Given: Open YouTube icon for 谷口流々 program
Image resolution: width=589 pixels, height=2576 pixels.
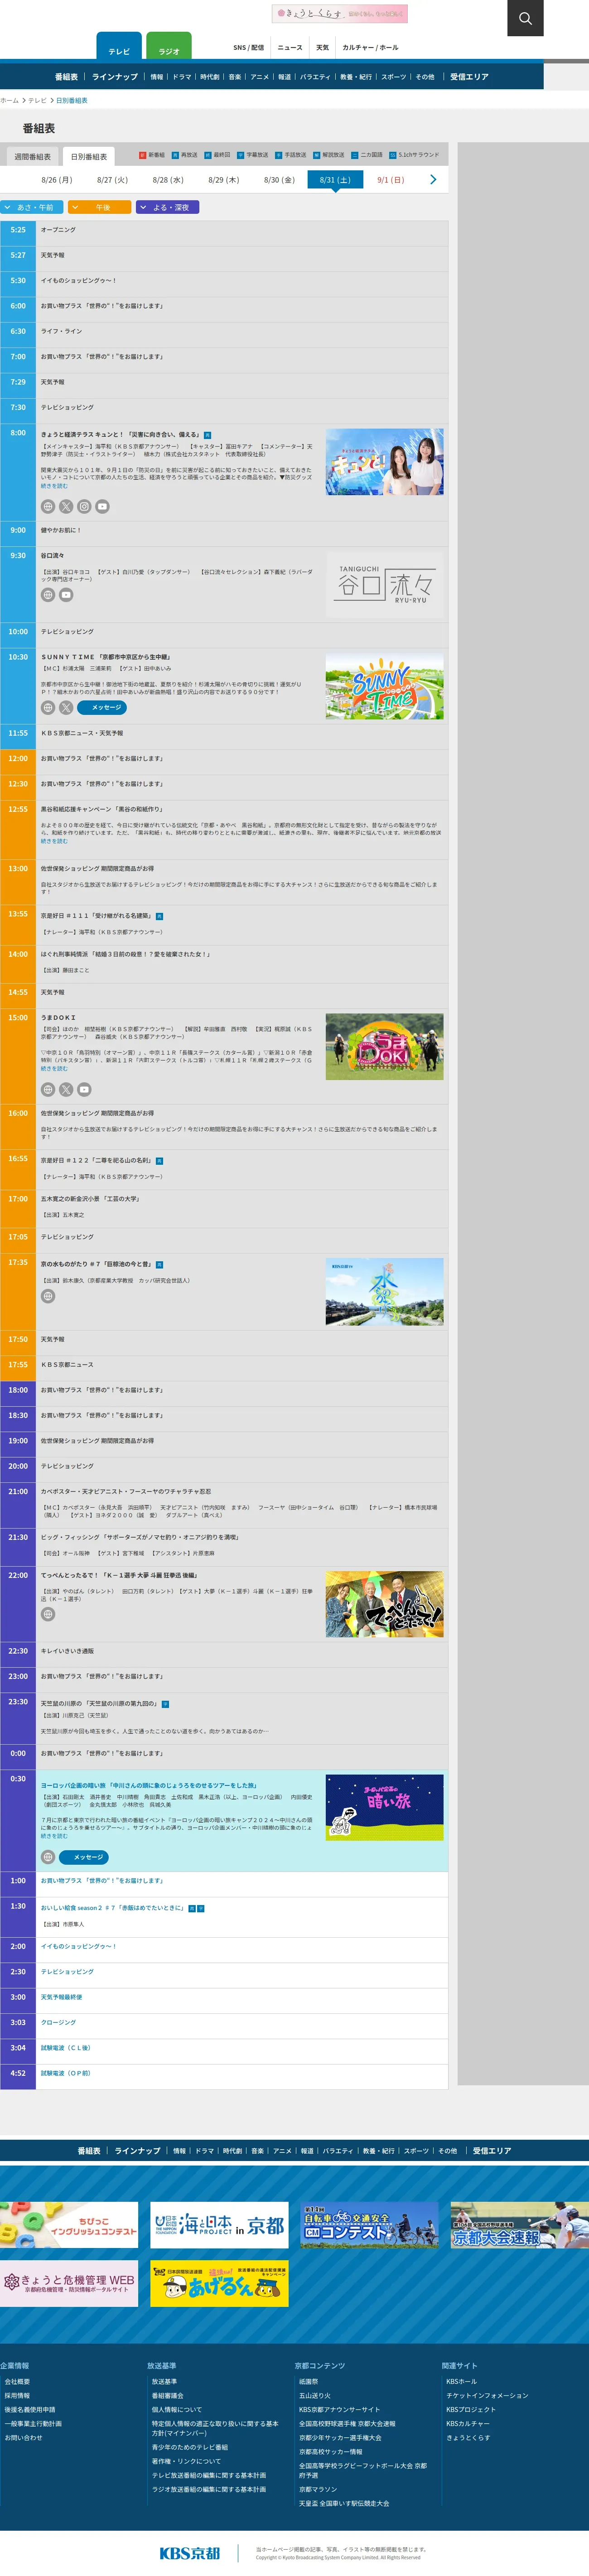Looking at the screenshot, I should pos(66,595).
